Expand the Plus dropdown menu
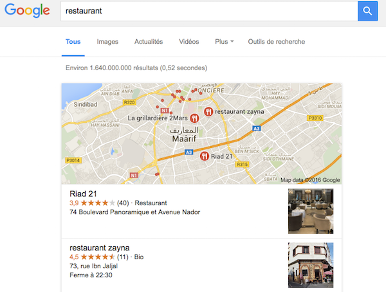This screenshot has width=386, height=292. (x=225, y=42)
